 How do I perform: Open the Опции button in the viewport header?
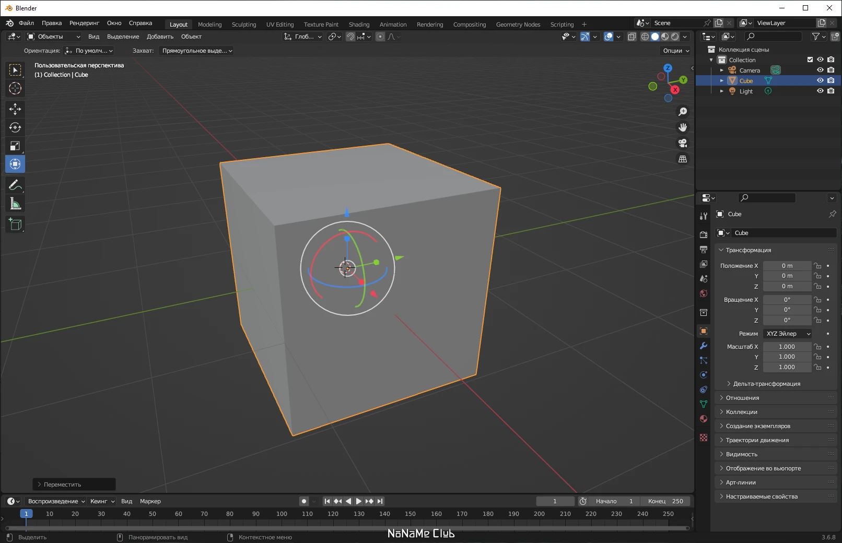676,51
